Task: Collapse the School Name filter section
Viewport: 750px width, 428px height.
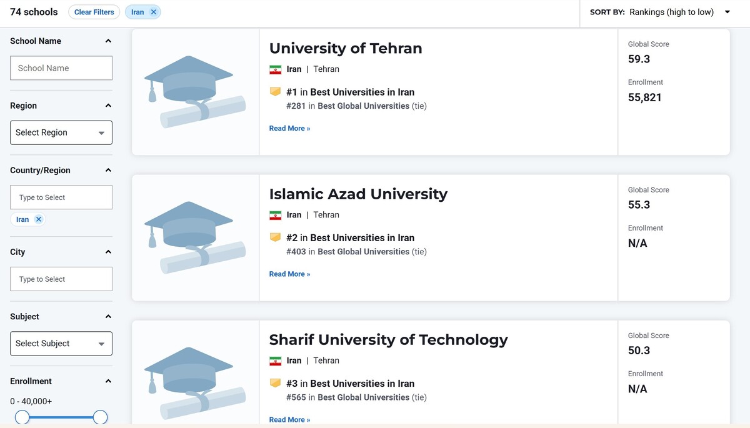Action: (107, 41)
